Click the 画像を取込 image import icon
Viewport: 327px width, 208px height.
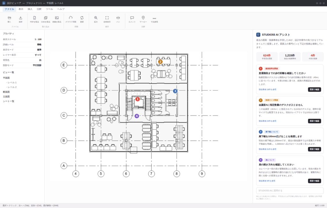click(x=57, y=18)
